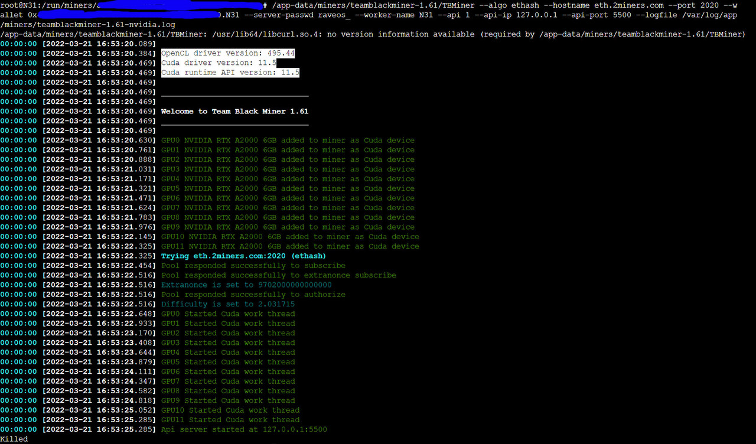Click the 'GPU6 NVIDIA RTX A2000 6GB added' line
This screenshot has width=756, height=444.
tap(288, 198)
